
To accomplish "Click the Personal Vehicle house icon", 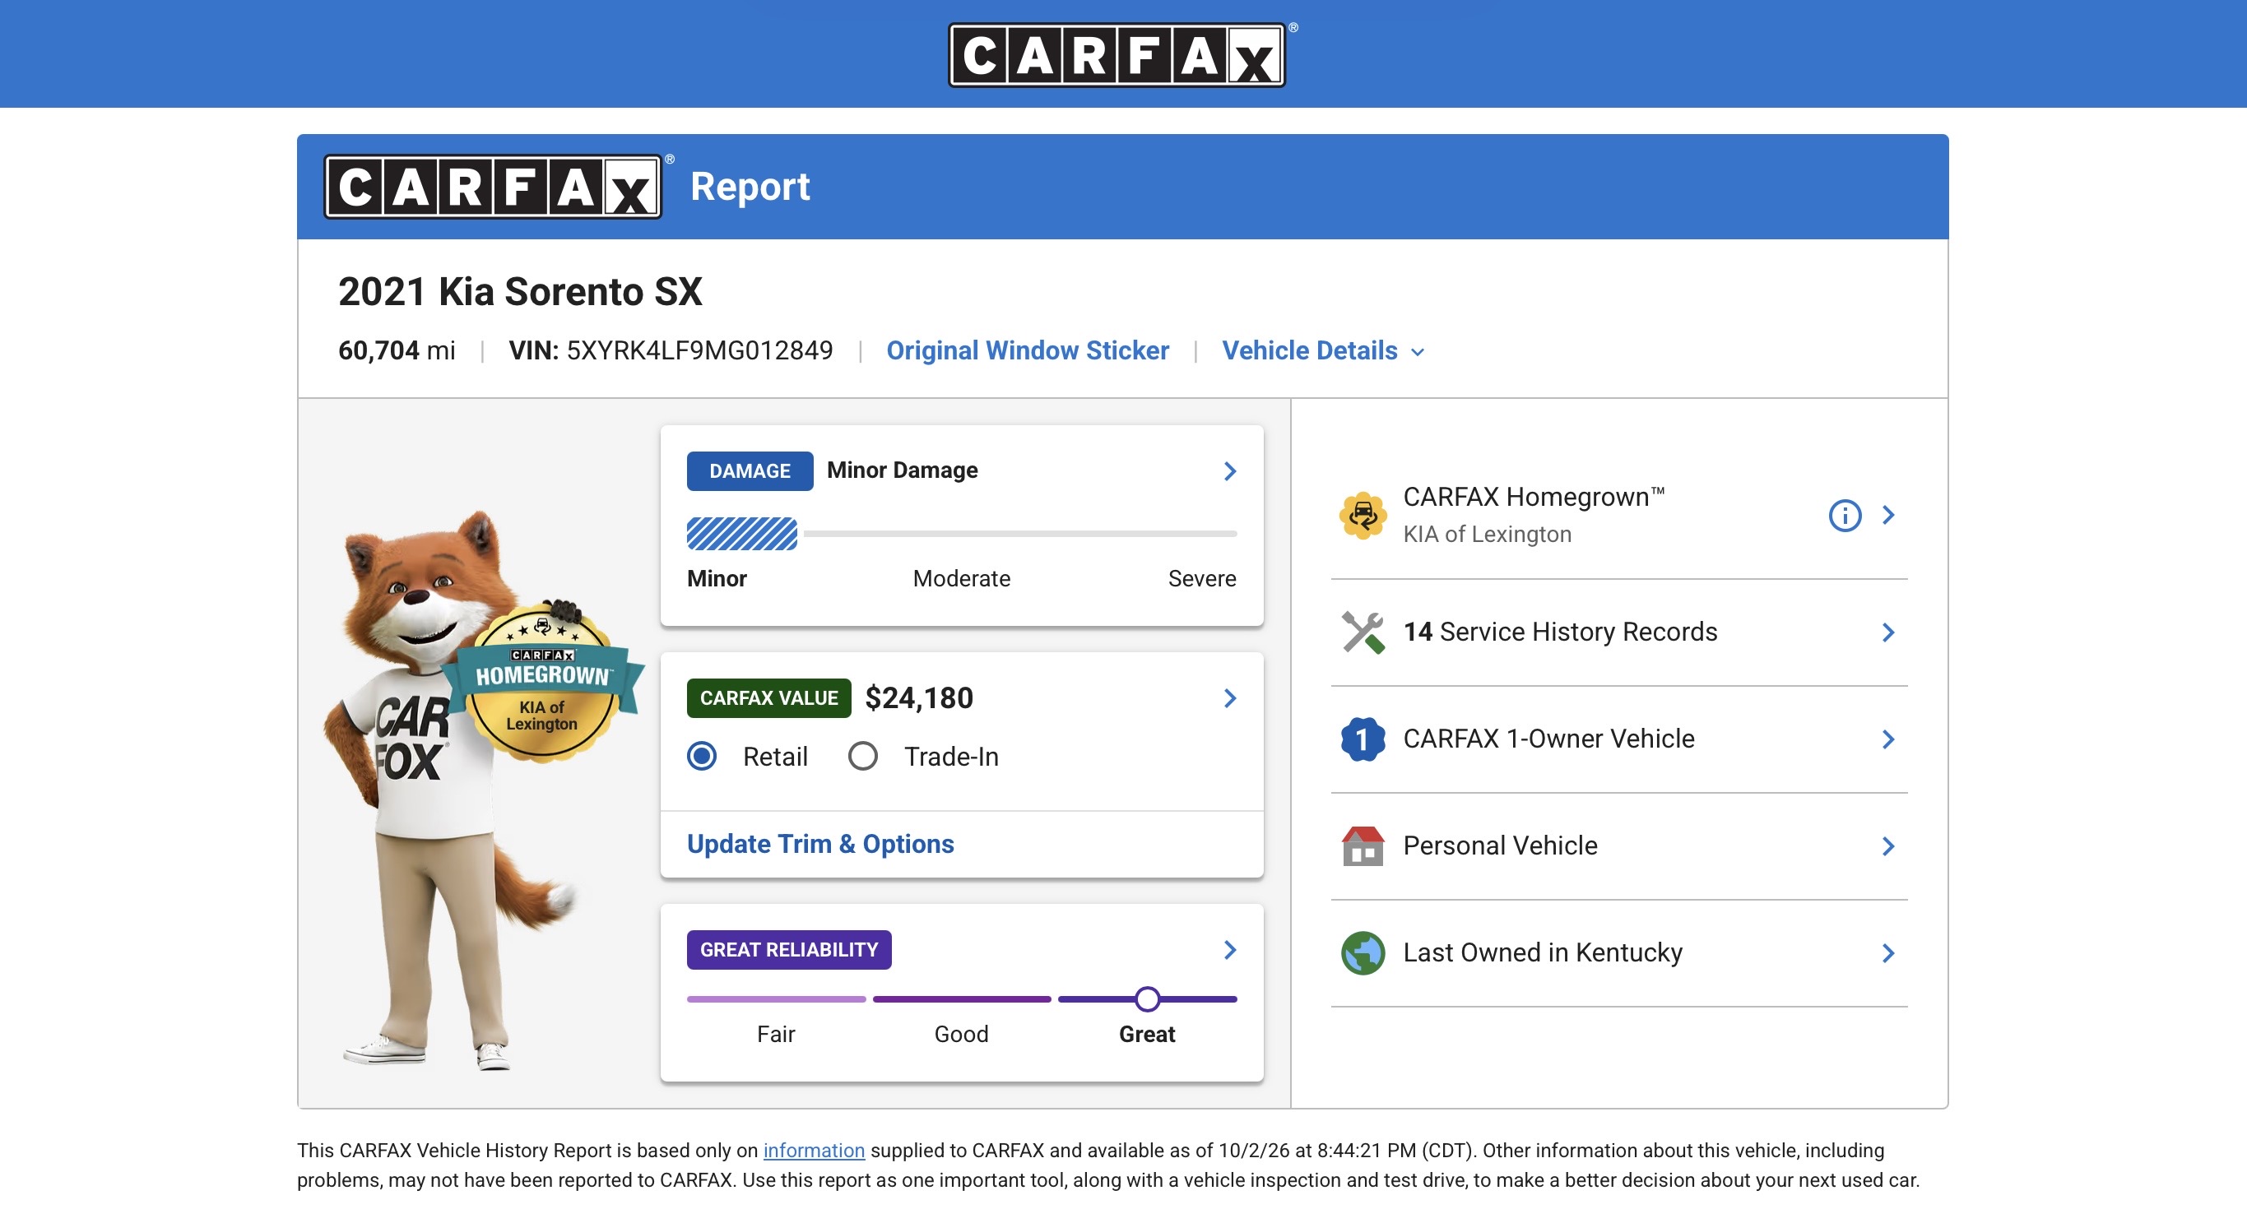I will (1363, 845).
